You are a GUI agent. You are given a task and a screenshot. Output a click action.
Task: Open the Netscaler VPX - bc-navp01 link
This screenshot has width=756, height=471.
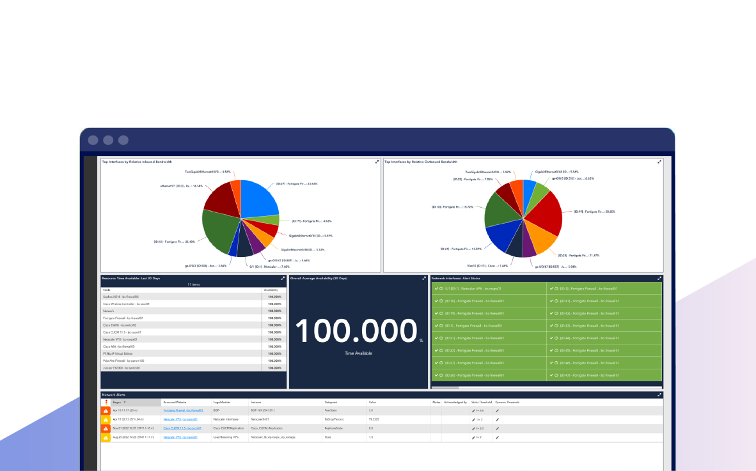click(x=180, y=421)
